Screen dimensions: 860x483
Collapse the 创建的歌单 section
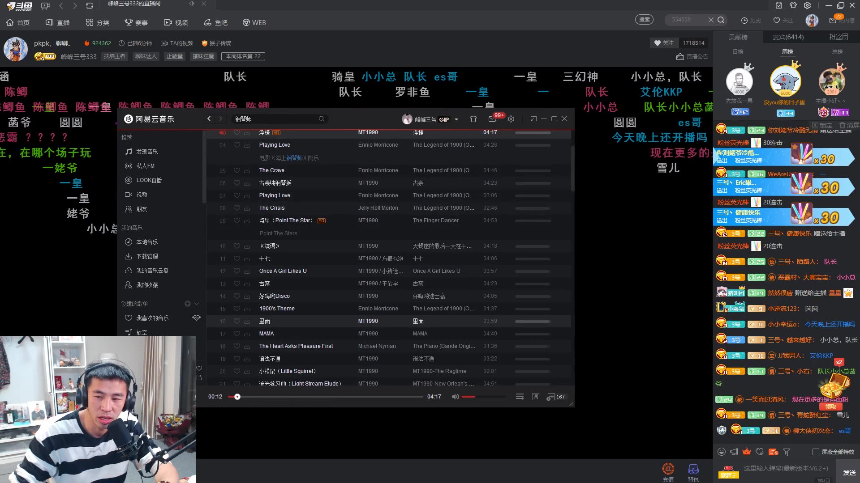(196, 304)
